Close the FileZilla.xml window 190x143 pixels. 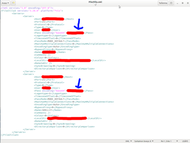tap(188, 3)
